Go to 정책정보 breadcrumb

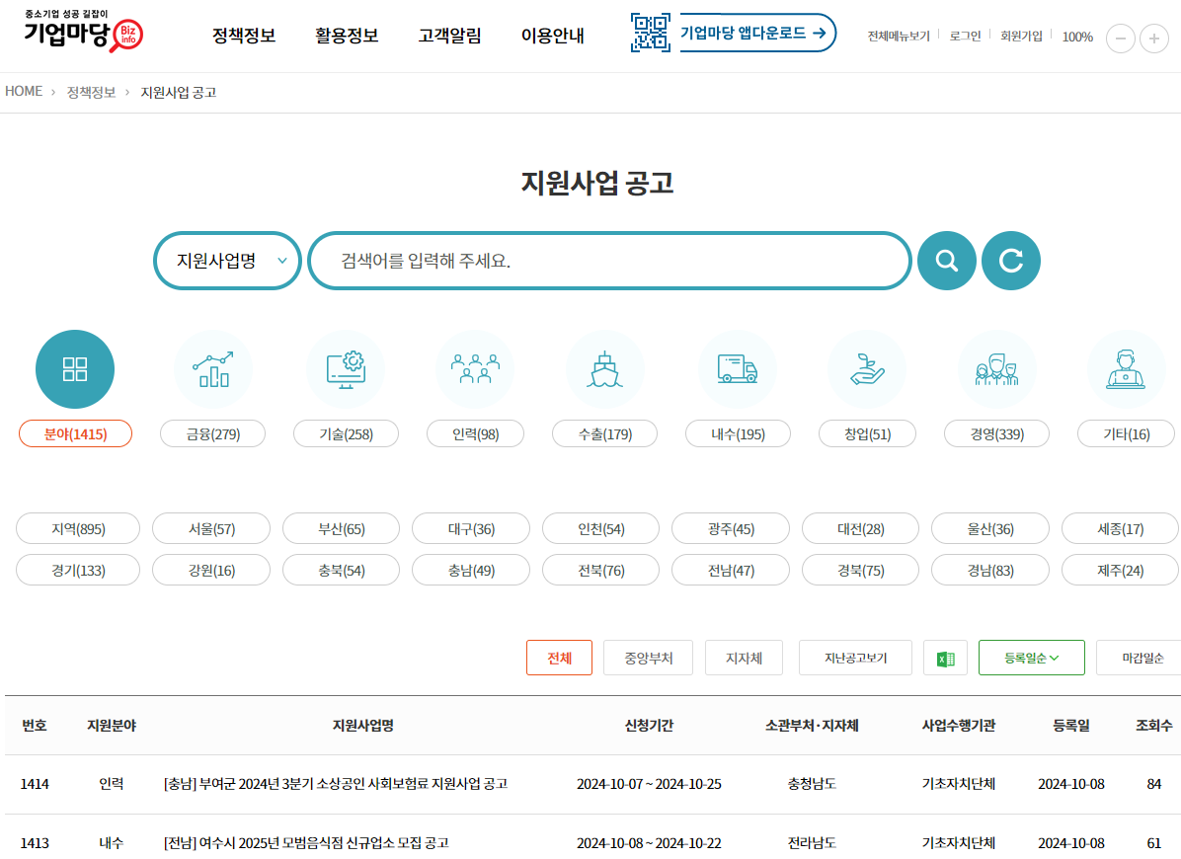[x=91, y=92]
